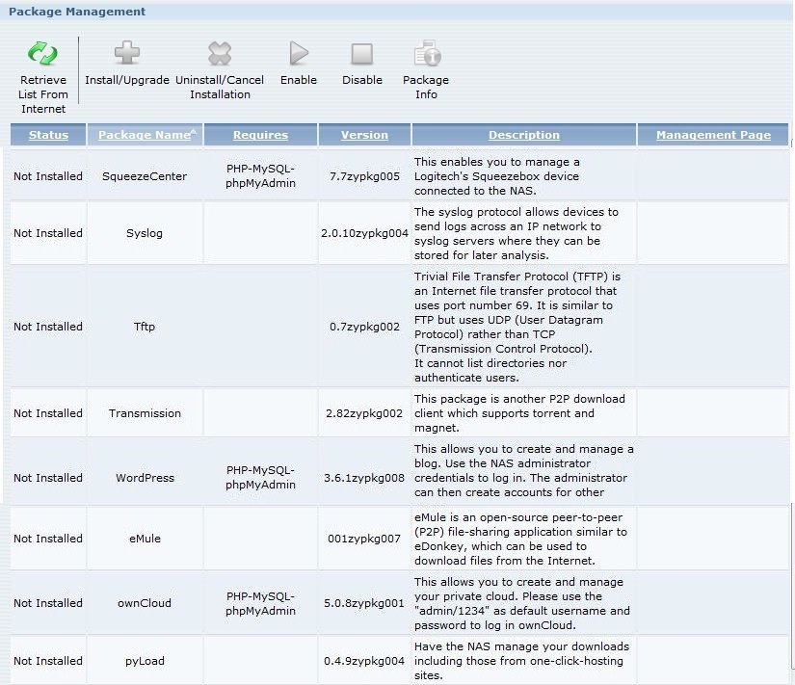This screenshot has width=795, height=685.
Task: Click Not Installed status of Tftp row
Action: 48,327
